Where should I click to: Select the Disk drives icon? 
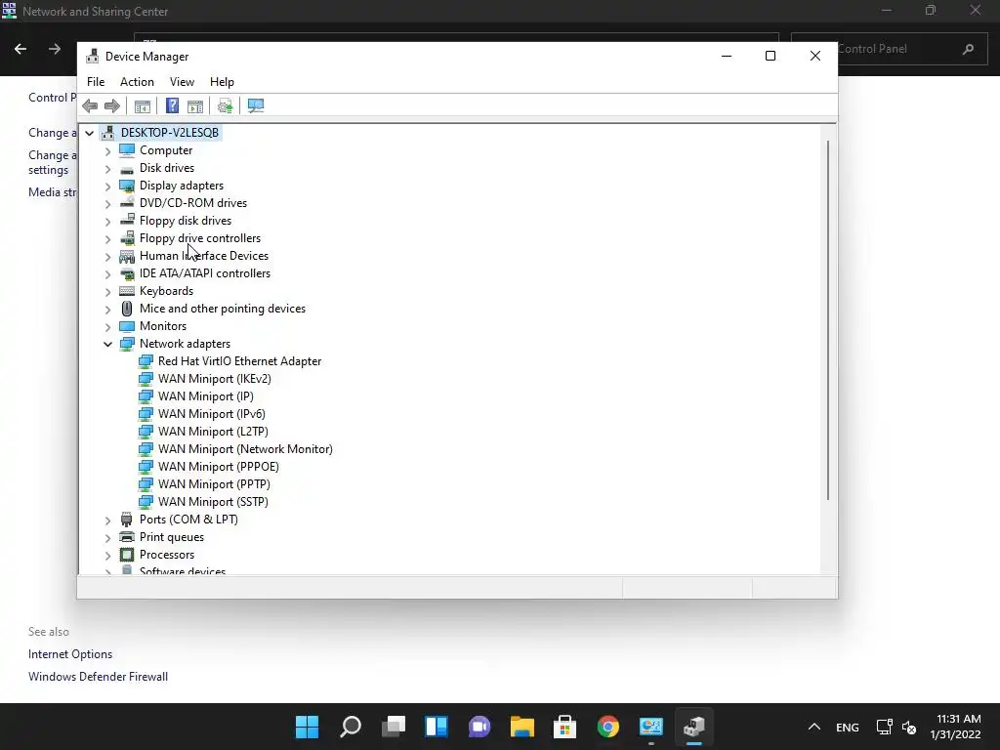pyautogui.click(x=127, y=168)
